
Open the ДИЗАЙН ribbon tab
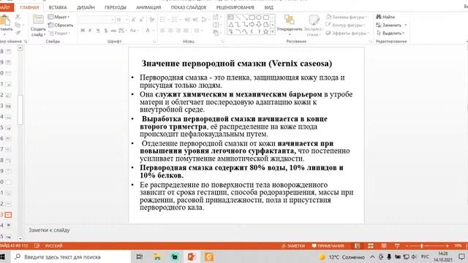86,7
